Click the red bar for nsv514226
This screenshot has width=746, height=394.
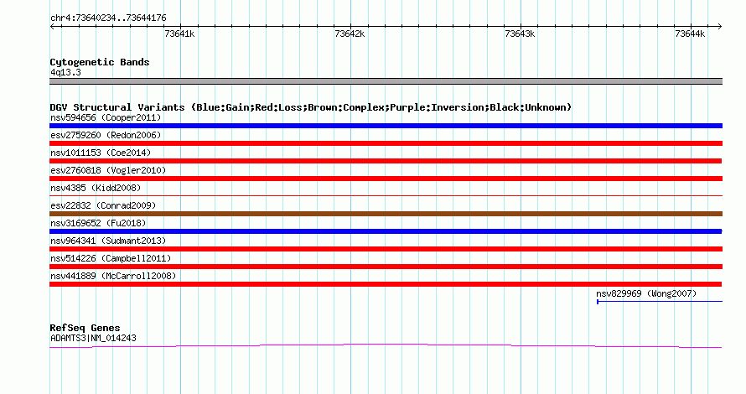(386, 267)
